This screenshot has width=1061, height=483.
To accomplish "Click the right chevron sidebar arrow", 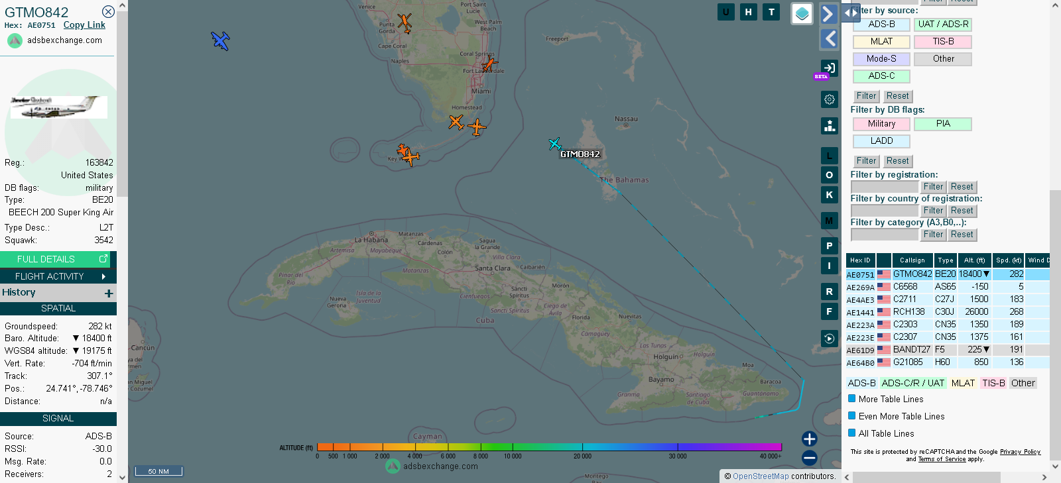I will pos(829,14).
